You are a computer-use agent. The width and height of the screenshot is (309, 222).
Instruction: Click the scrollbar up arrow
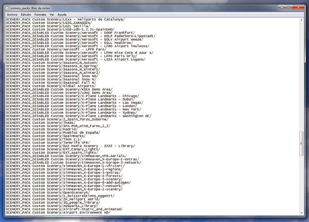302,20
